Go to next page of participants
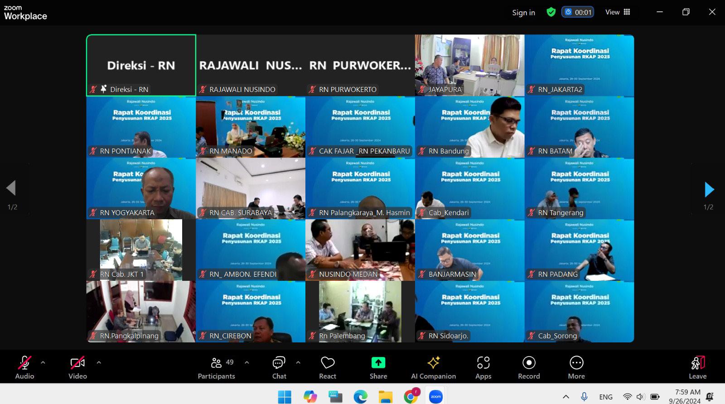725x404 pixels. click(709, 189)
